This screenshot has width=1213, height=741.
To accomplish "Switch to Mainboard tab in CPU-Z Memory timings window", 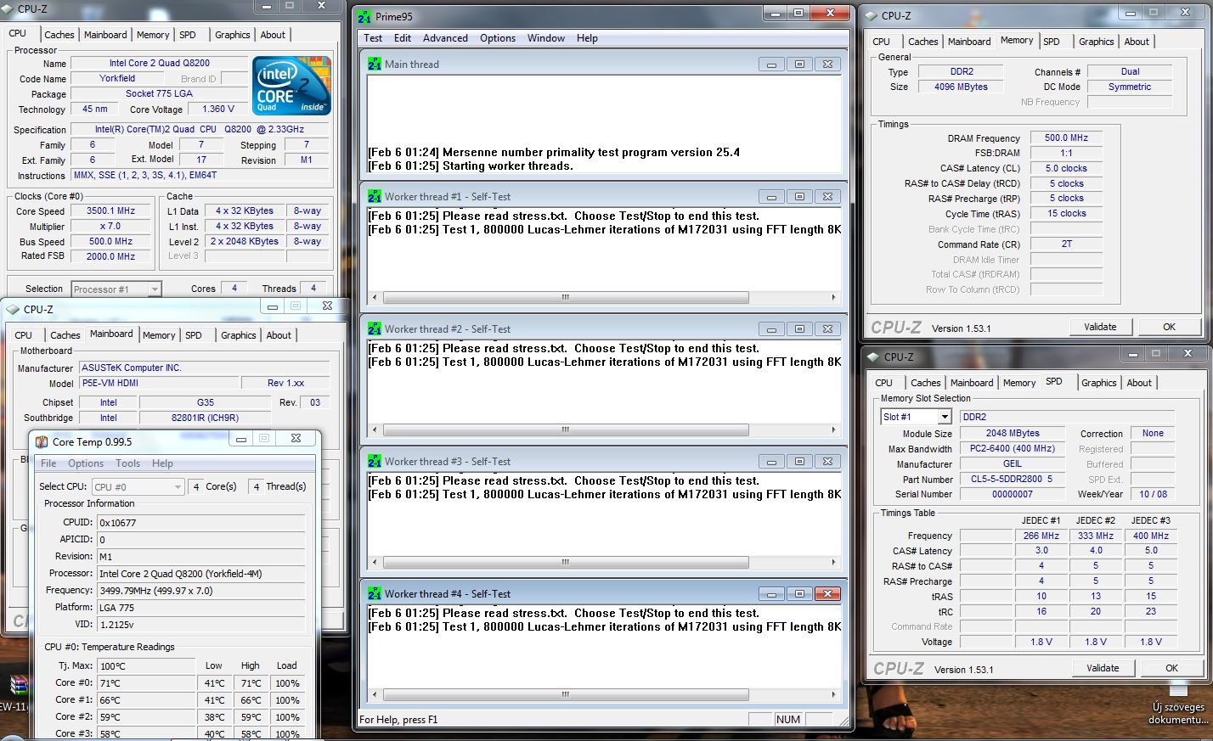I will tap(969, 42).
